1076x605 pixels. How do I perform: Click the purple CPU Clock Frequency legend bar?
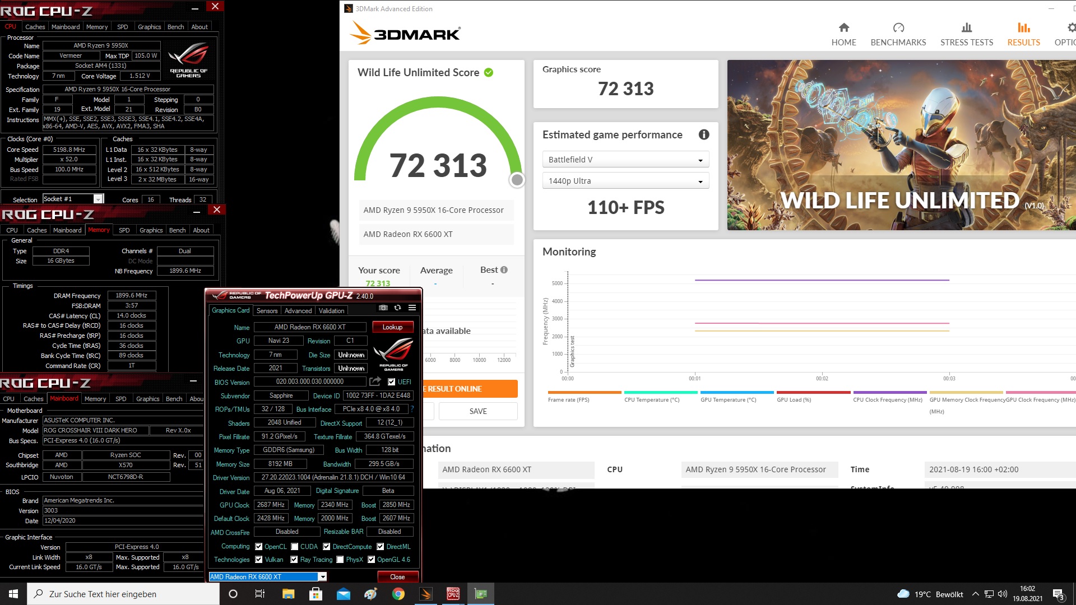click(x=889, y=393)
